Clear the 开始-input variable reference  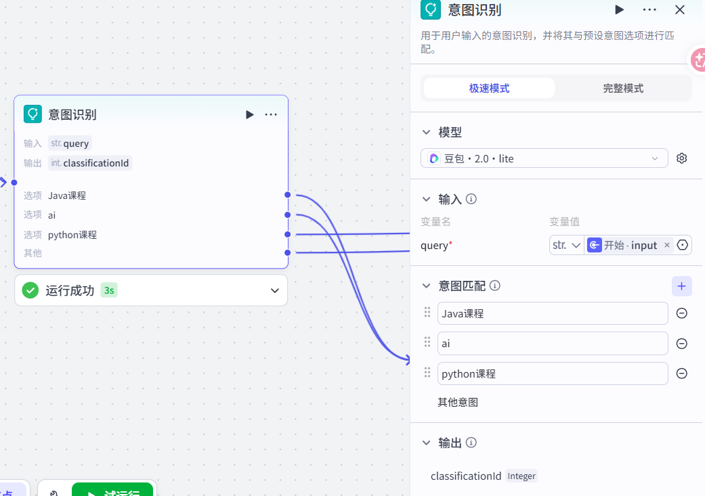[x=667, y=245]
